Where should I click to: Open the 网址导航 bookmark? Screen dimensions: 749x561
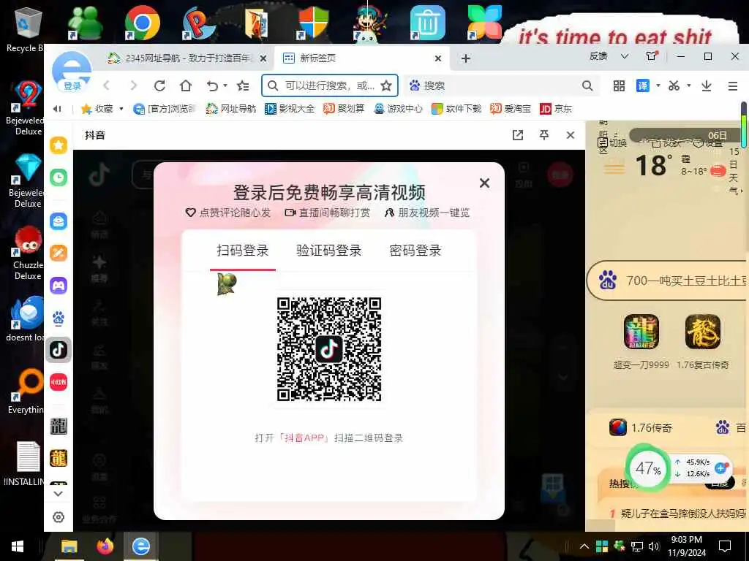click(231, 109)
